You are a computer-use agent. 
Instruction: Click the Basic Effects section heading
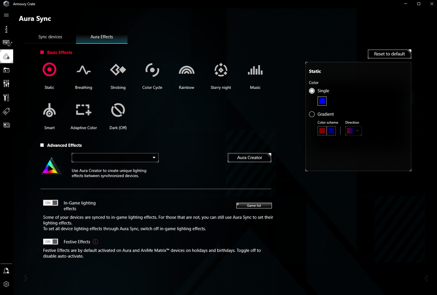tap(59, 52)
